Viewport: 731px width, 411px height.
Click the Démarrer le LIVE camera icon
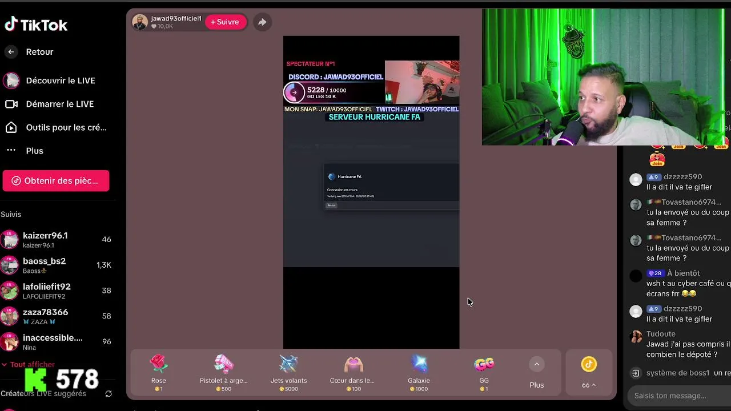pos(11,104)
